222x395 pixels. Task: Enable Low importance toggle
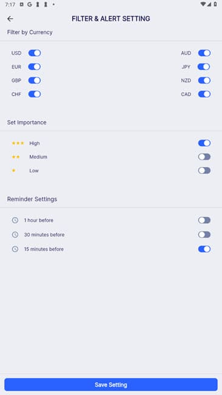point(204,171)
